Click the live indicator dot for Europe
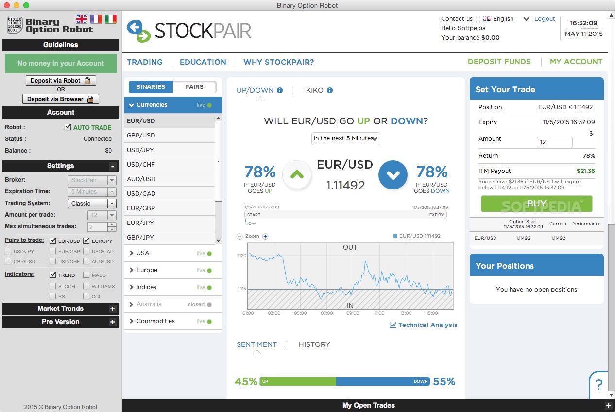The width and height of the screenshot is (615, 412). (x=209, y=270)
